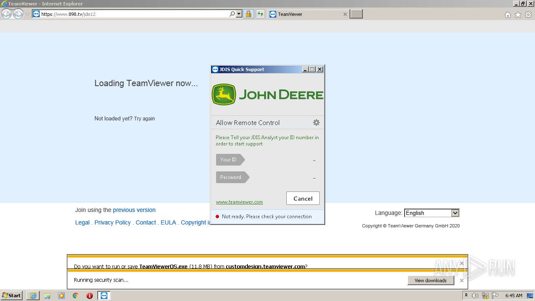The height and width of the screenshot is (301, 535).
Task: Select the TeamViewer browser tab
Action: click(x=308, y=14)
